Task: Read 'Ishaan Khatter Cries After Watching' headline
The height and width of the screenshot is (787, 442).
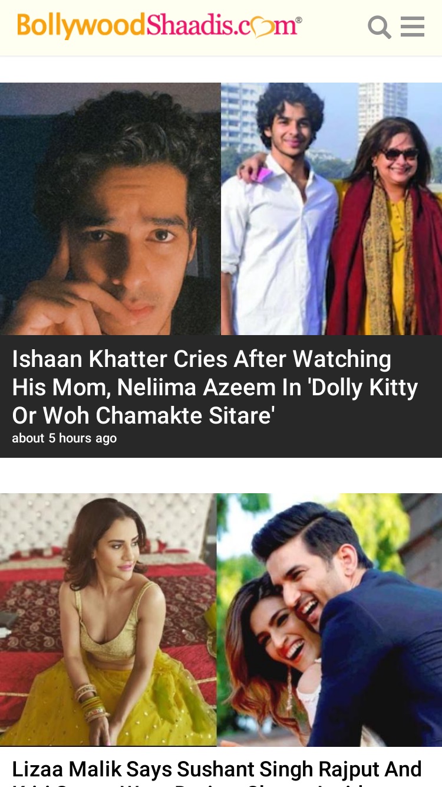Action: 202,359
